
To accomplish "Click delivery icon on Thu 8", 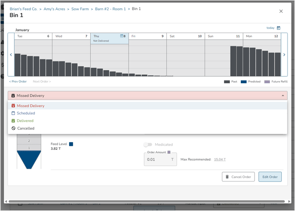I will click(122, 36).
